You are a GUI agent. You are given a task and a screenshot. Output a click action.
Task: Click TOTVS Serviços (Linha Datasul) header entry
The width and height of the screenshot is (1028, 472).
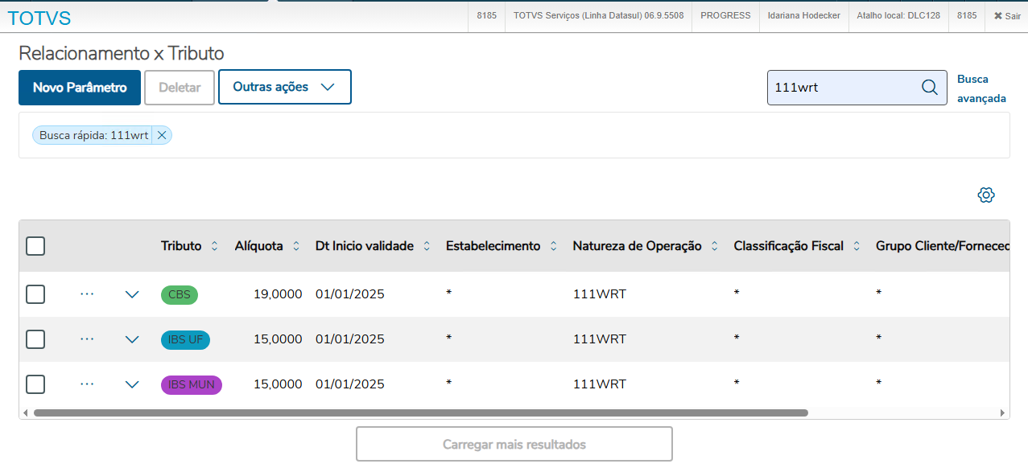598,15
